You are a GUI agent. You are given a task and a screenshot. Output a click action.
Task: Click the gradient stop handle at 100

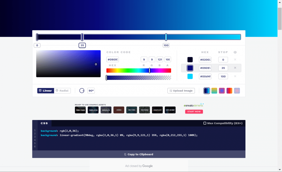point(166,37)
